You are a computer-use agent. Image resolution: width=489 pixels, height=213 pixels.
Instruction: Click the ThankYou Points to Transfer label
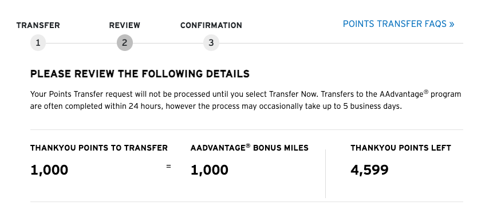coord(99,148)
